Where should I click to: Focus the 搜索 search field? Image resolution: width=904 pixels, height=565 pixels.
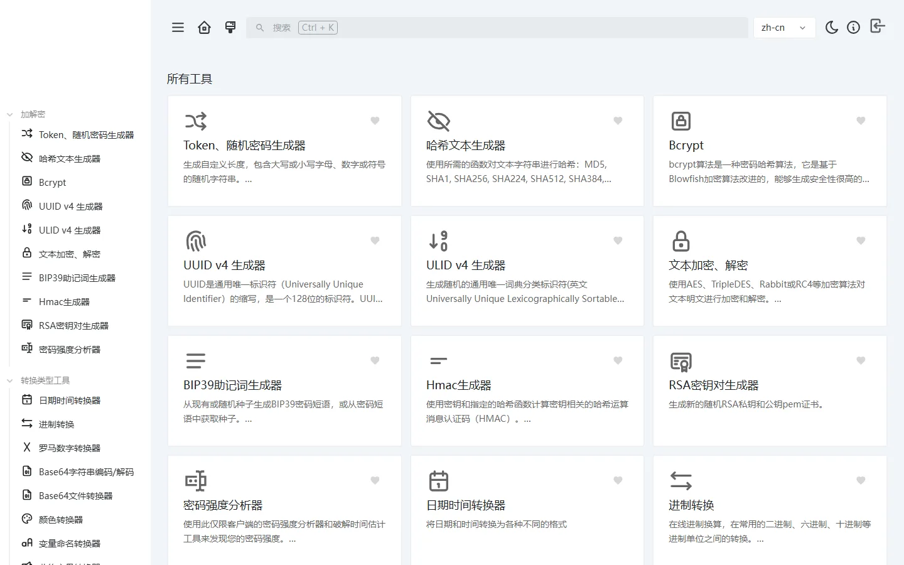(x=497, y=28)
